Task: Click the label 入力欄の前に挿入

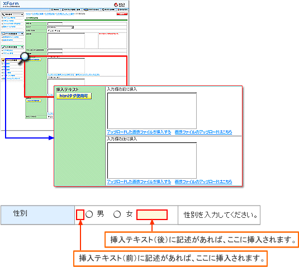Action: [122, 89]
